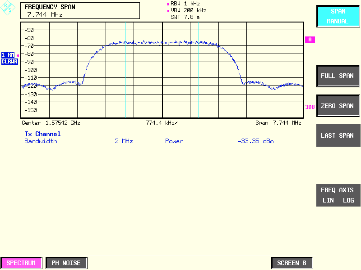This screenshot has height=270, width=361.
Task: Toggle to SCREEN B
Action: point(292,263)
